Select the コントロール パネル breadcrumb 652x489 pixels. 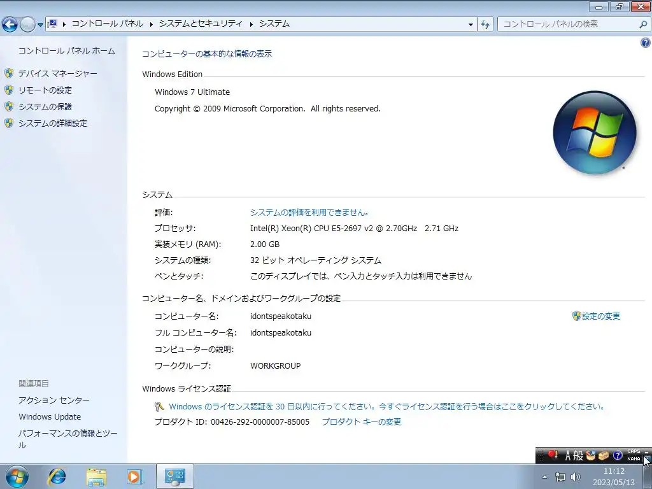(x=108, y=24)
